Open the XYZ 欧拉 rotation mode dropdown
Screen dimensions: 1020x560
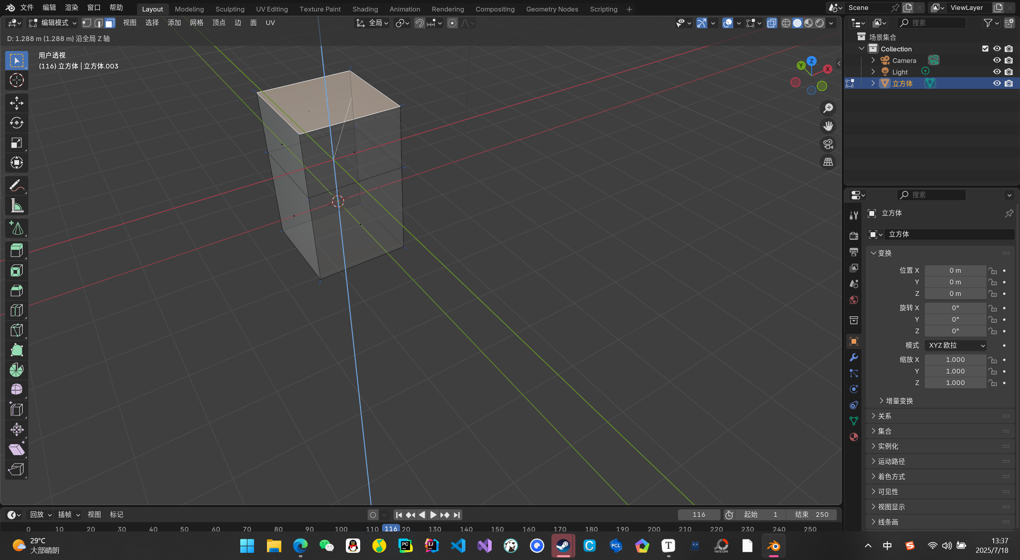click(x=955, y=345)
